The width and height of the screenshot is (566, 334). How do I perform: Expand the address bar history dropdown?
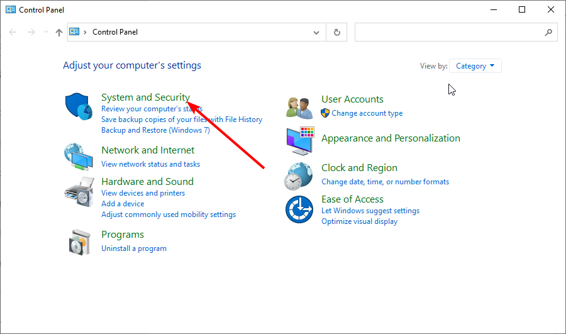[316, 33]
